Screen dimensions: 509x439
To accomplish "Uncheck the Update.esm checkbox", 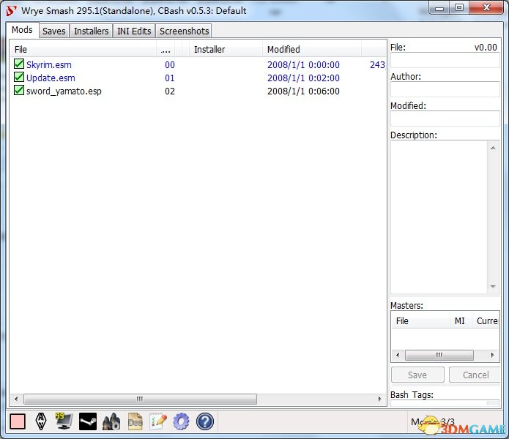I will [19, 77].
